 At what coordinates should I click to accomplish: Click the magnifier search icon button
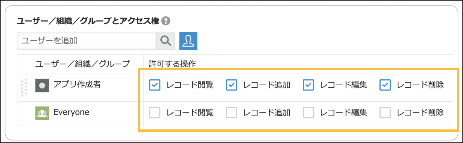pos(166,41)
